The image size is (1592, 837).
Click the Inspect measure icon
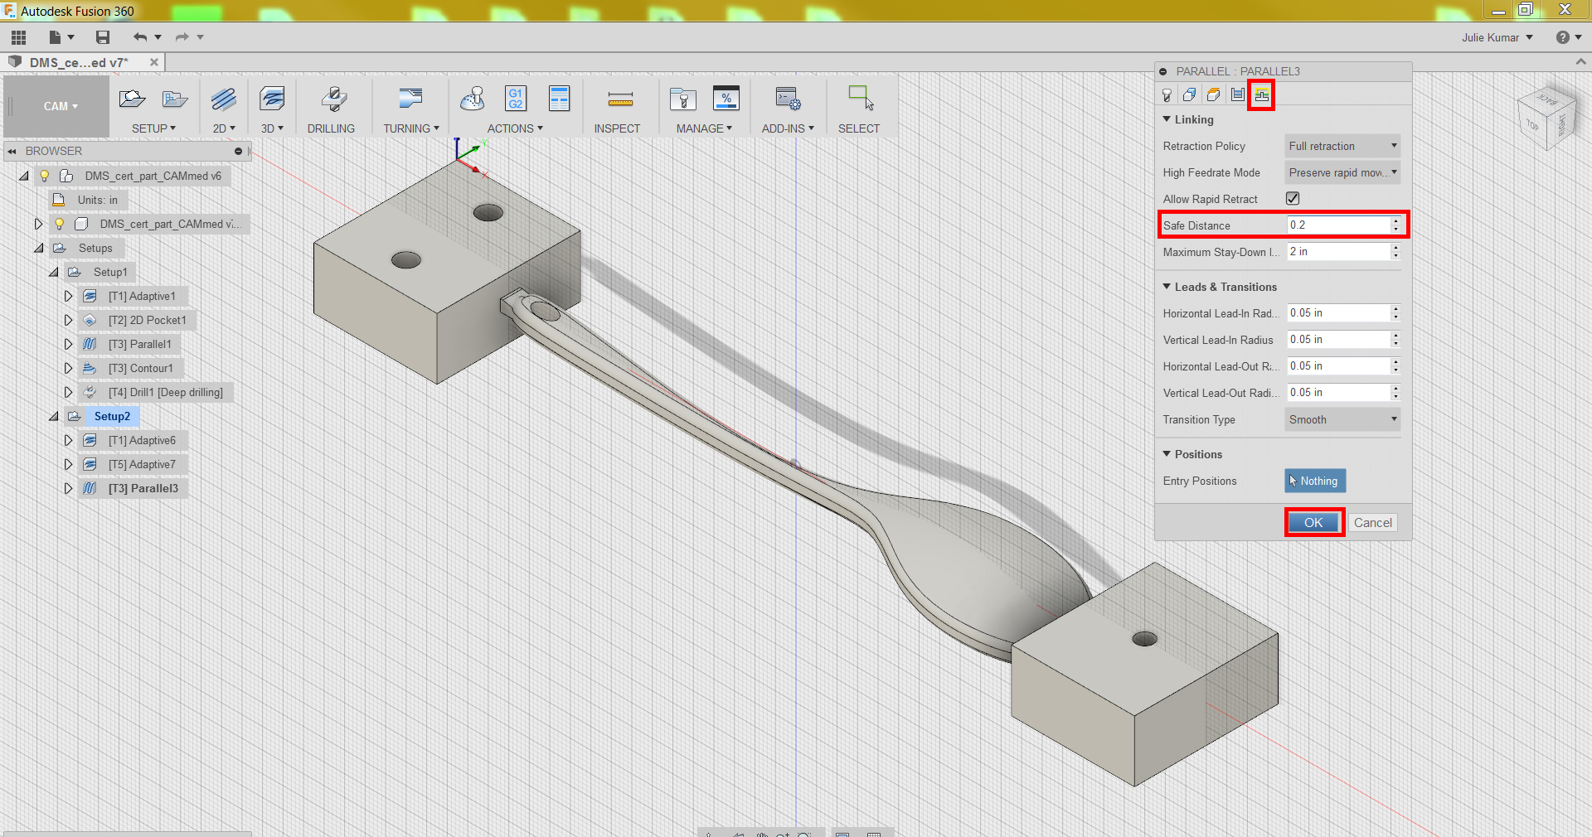620,99
